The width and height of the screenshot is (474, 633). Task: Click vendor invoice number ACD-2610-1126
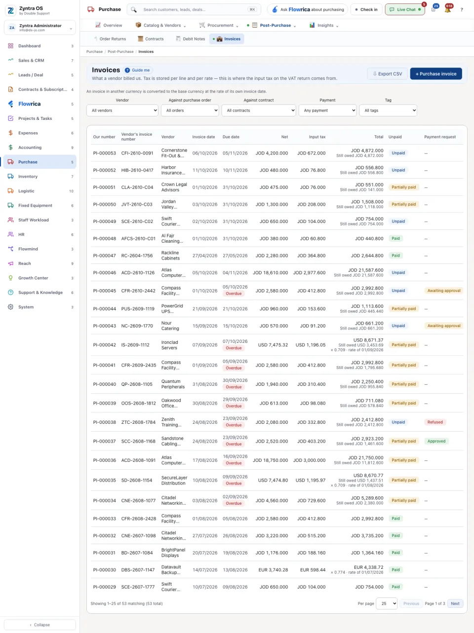click(x=138, y=273)
